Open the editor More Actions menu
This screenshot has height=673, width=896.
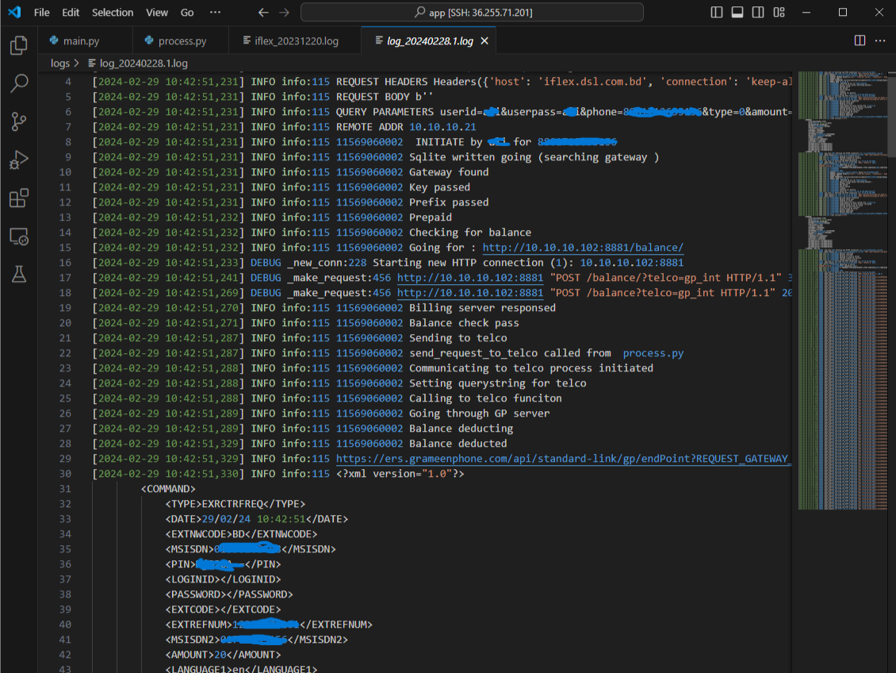click(x=879, y=40)
